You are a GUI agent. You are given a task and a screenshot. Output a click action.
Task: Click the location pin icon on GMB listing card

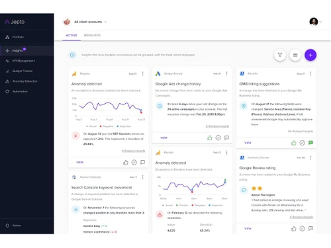pyautogui.click(x=244, y=106)
